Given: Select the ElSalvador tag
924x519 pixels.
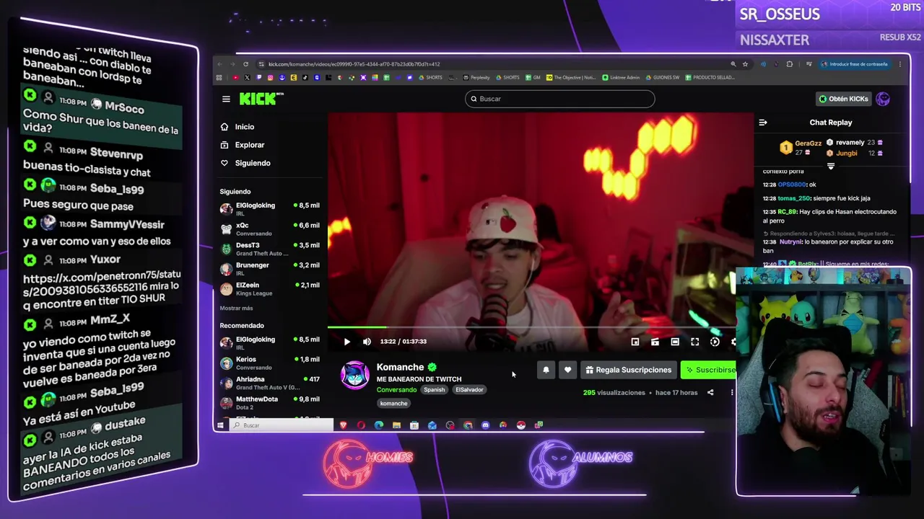Looking at the screenshot, I should [x=469, y=390].
